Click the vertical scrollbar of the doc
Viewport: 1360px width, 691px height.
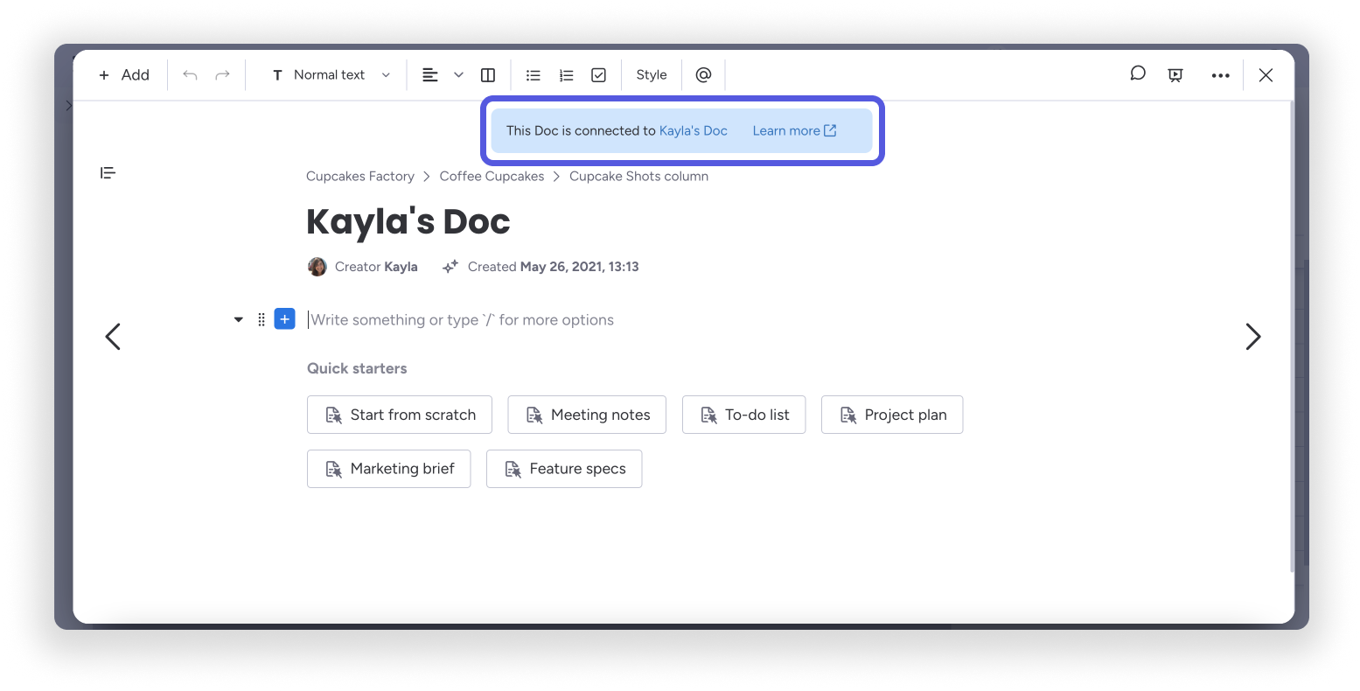click(1292, 337)
